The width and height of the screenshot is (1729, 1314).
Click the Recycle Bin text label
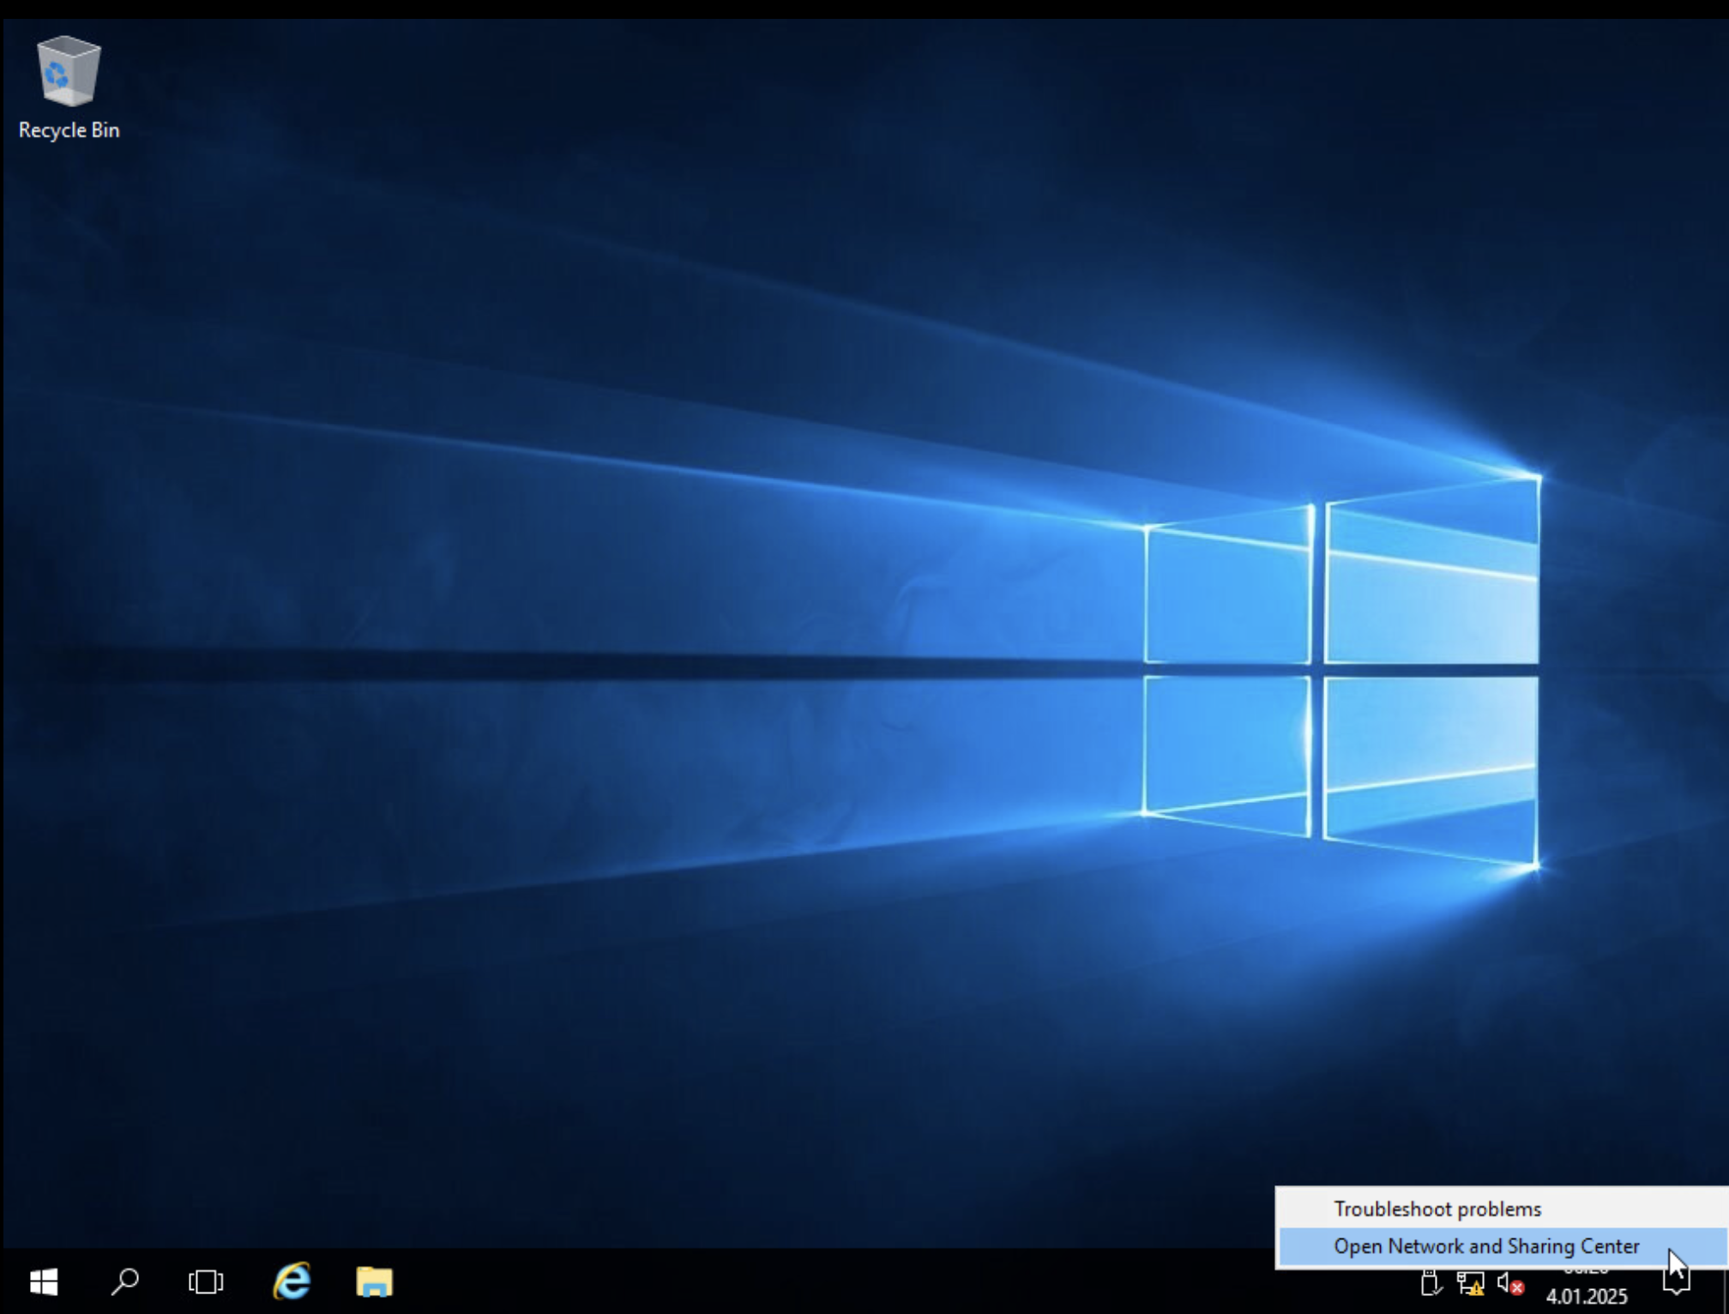click(x=69, y=130)
